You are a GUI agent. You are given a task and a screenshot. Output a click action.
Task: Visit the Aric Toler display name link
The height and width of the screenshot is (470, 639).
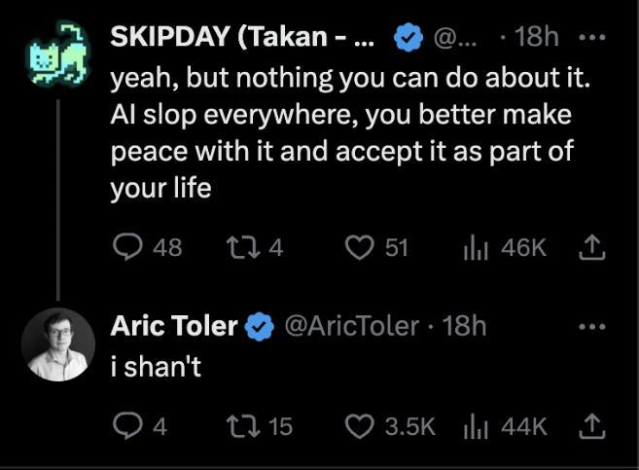173,326
